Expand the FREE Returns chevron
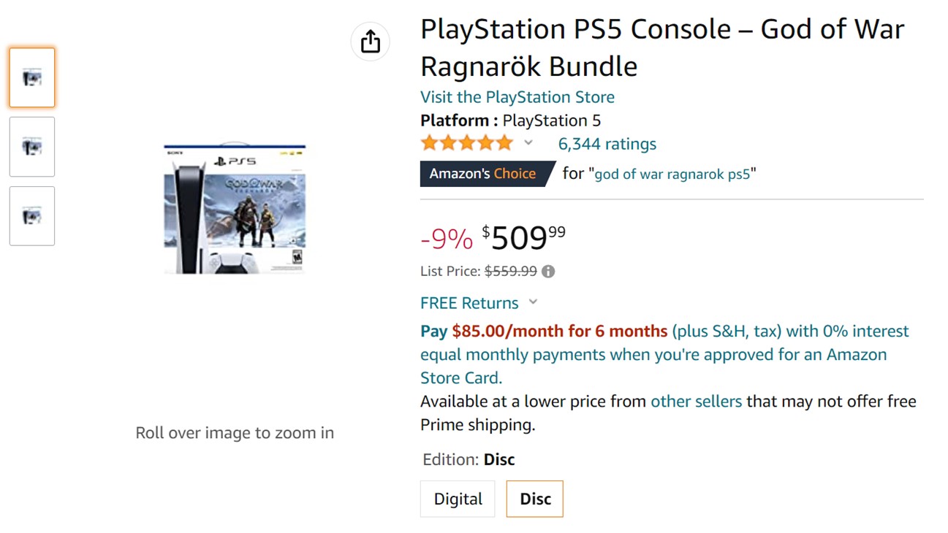948x533 pixels. [x=534, y=302]
